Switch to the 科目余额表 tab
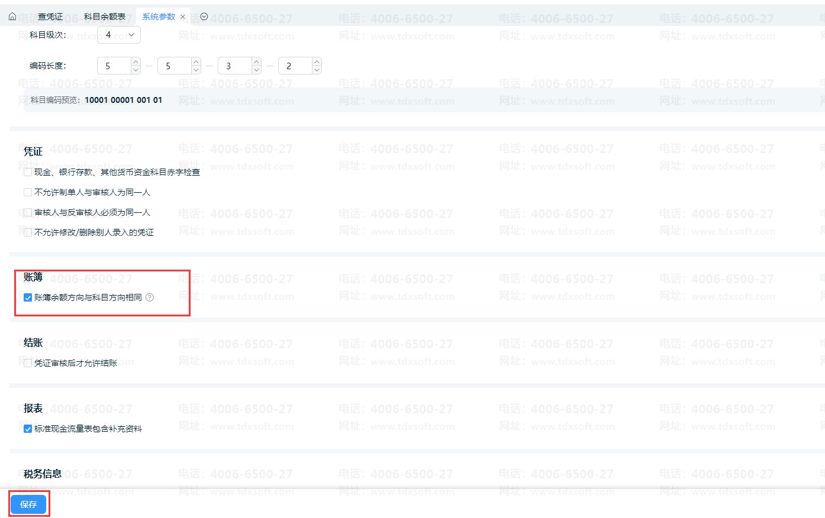Image resolution: width=825 pixels, height=518 pixels. [105, 17]
